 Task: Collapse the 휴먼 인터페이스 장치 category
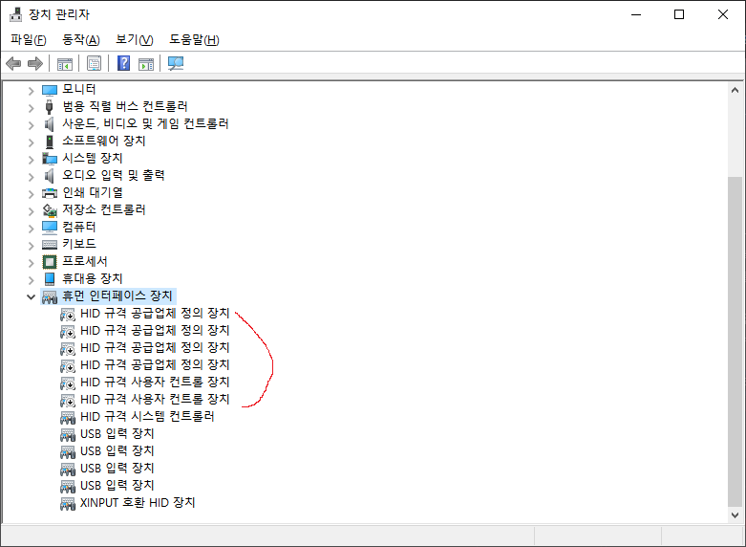tap(31, 296)
